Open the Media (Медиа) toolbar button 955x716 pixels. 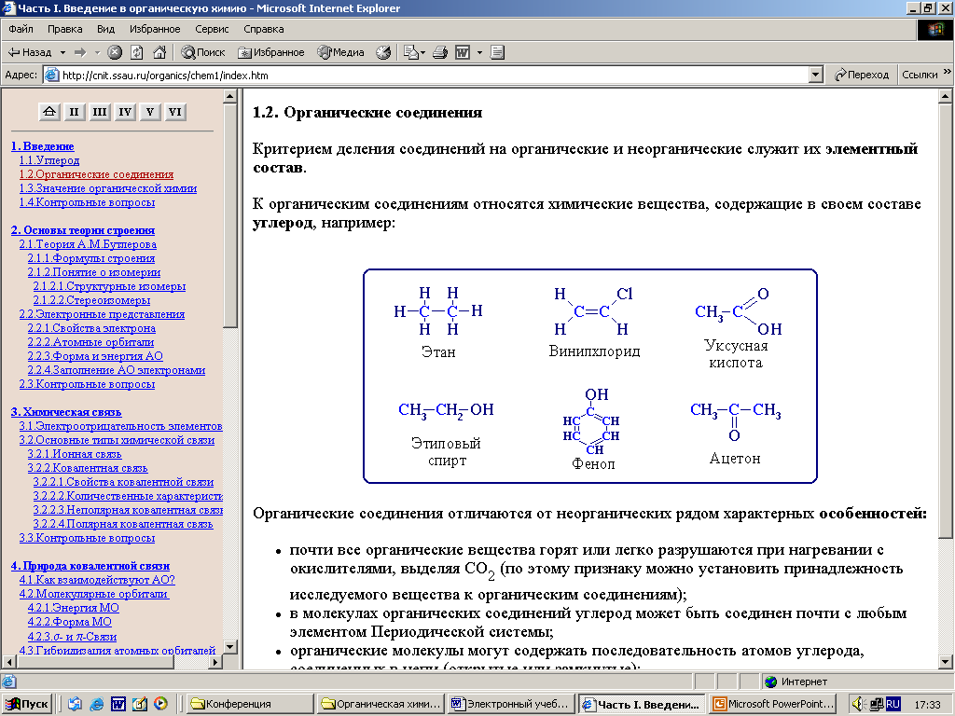[340, 52]
